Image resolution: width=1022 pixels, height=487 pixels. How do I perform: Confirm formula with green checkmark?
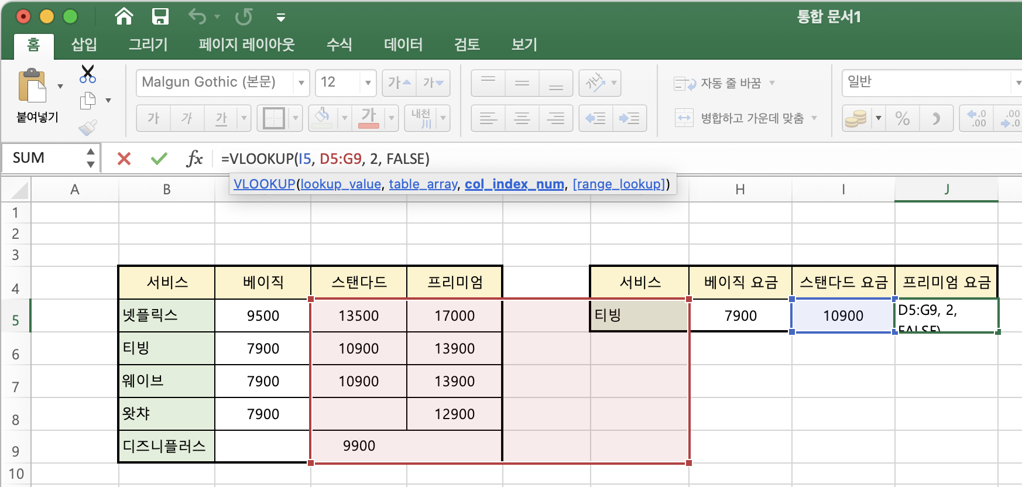coord(159,159)
